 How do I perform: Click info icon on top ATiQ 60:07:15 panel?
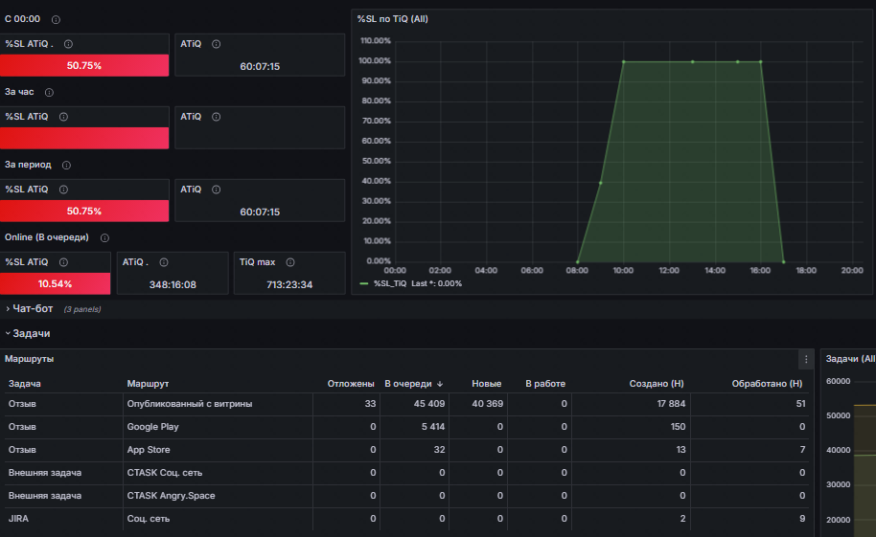coord(217,44)
